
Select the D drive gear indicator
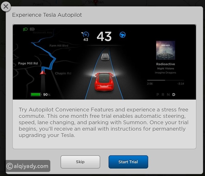(x=174, y=95)
